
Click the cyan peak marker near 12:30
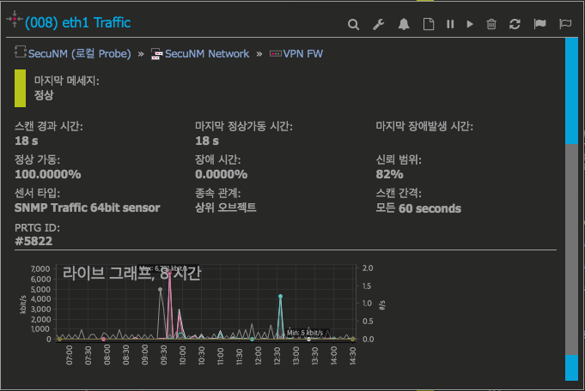280,297
